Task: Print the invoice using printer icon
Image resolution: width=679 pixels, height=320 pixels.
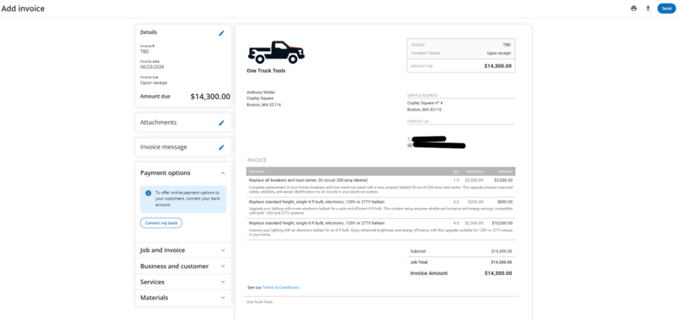Action: tap(633, 8)
